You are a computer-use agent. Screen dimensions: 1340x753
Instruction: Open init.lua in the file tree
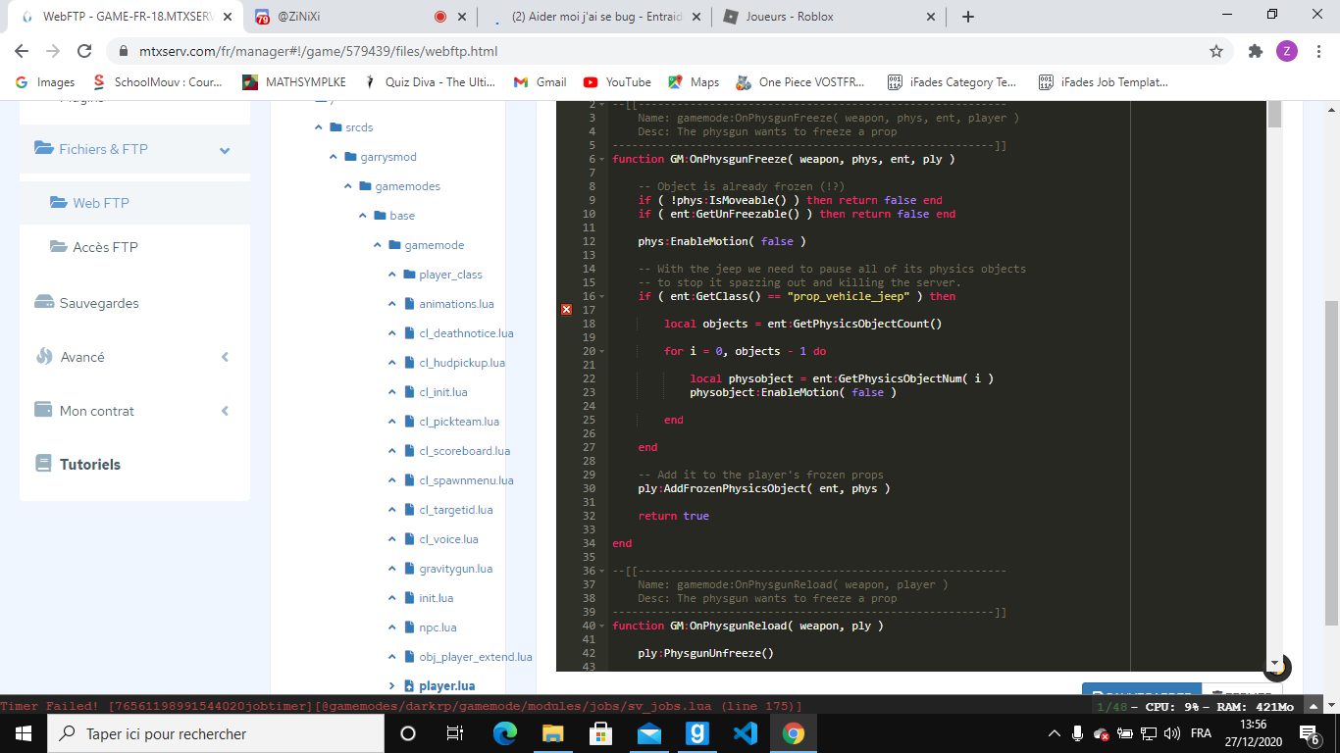[x=436, y=598]
